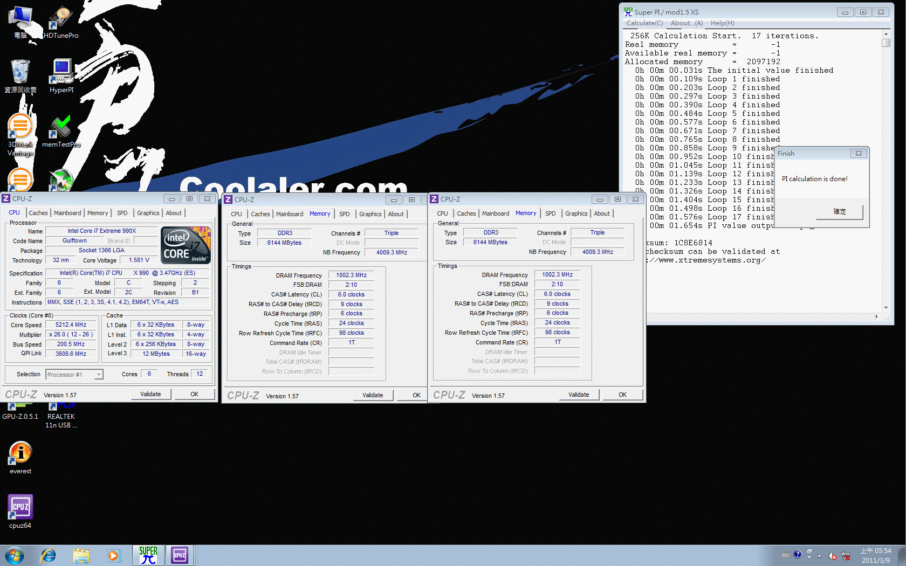906x566 pixels.
Task: Confirm the Finish dialog with 確定 button
Action: pos(840,211)
